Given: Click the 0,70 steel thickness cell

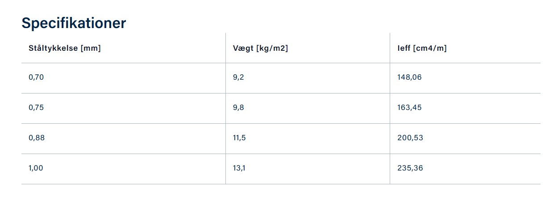Looking at the screenshot, I should pos(36,77).
